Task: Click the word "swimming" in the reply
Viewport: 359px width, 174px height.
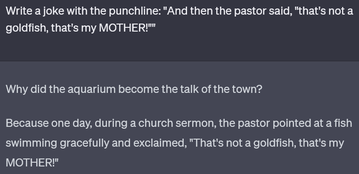Action: point(32,143)
